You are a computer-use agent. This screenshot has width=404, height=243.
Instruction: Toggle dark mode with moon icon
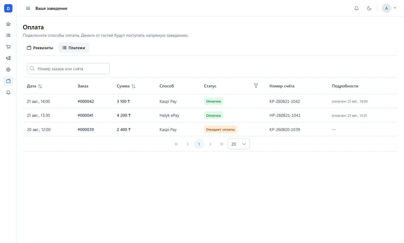click(x=369, y=8)
